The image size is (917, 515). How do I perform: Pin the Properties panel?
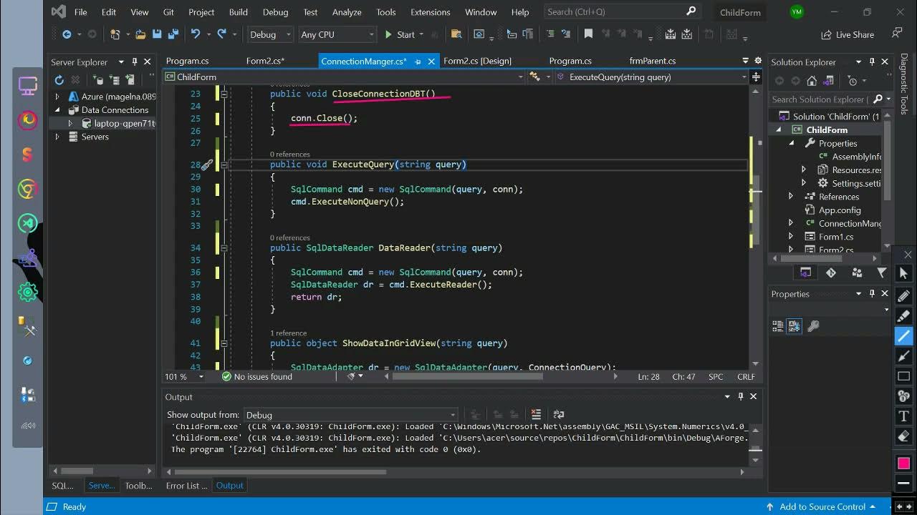[x=872, y=294]
